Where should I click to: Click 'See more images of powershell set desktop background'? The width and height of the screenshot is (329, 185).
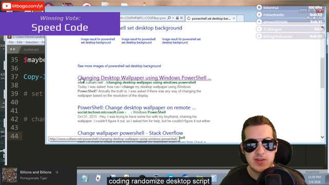[119, 66]
